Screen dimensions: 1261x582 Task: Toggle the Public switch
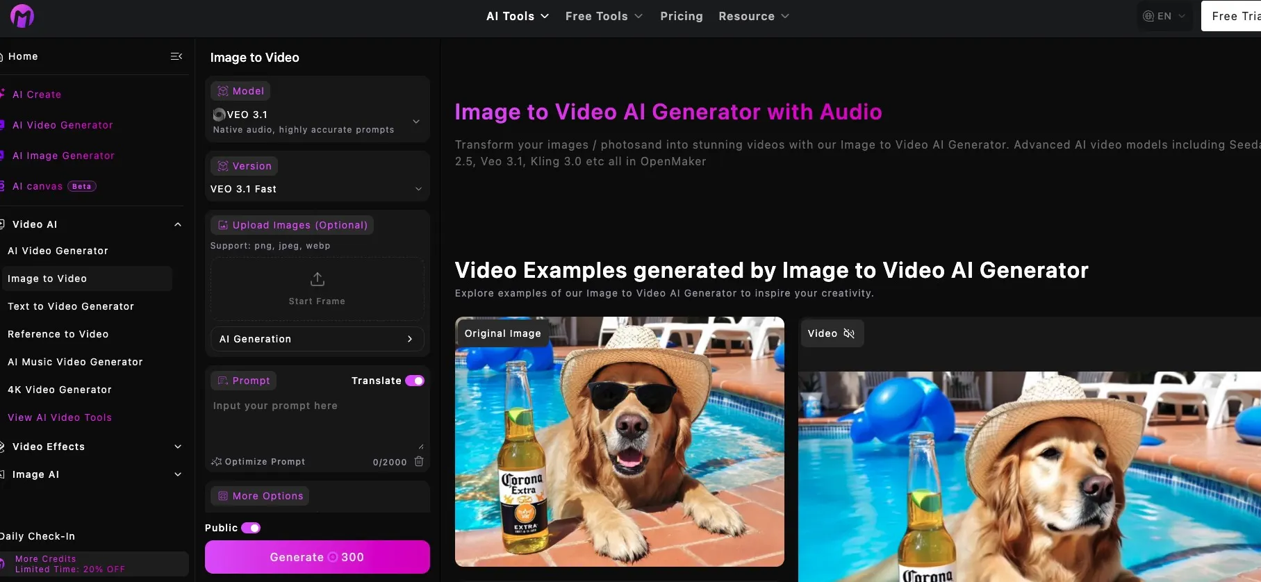pos(251,528)
